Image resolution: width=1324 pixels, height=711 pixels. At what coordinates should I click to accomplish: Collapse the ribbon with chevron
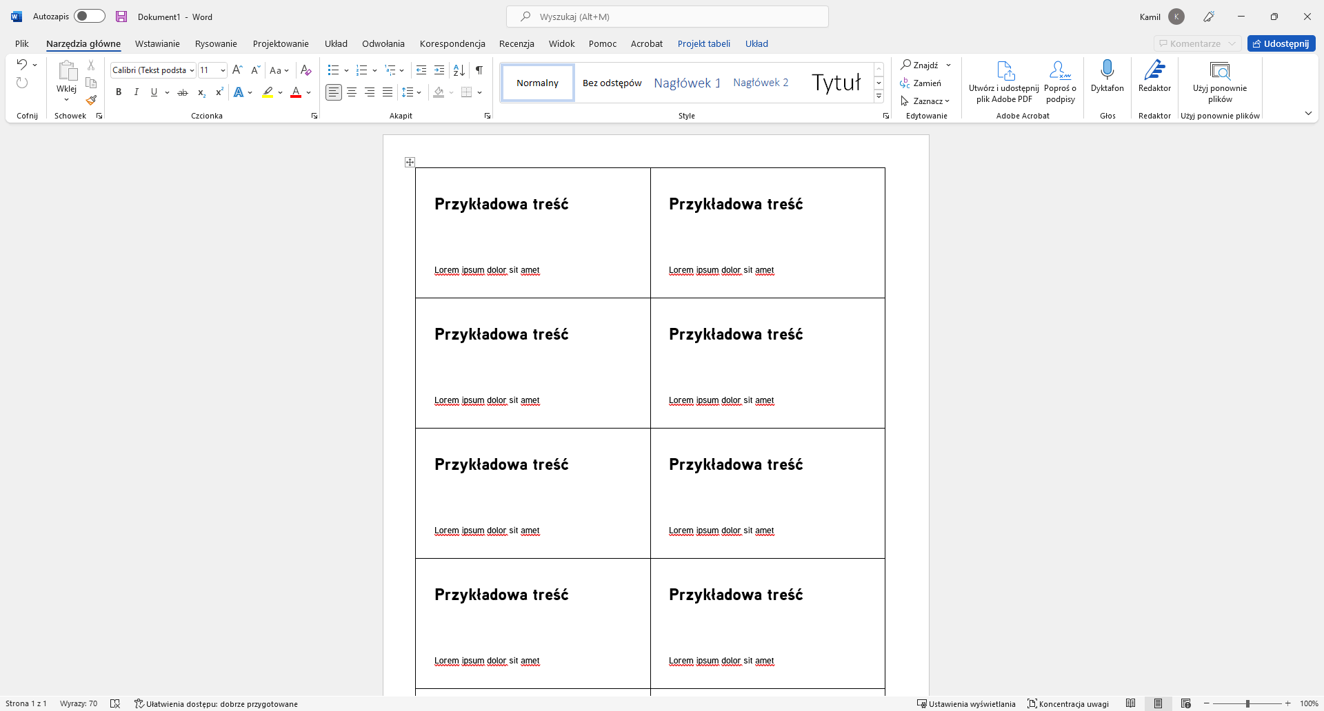coord(1308,113)
